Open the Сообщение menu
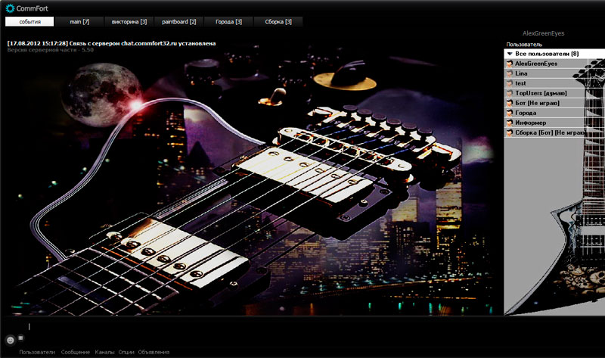This screenshot has height=358, width=605. [x=76, y=352]
